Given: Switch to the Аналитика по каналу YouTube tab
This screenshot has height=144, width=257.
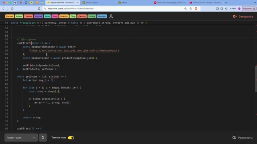Looking at the screenshot, I should pos(205,3).
